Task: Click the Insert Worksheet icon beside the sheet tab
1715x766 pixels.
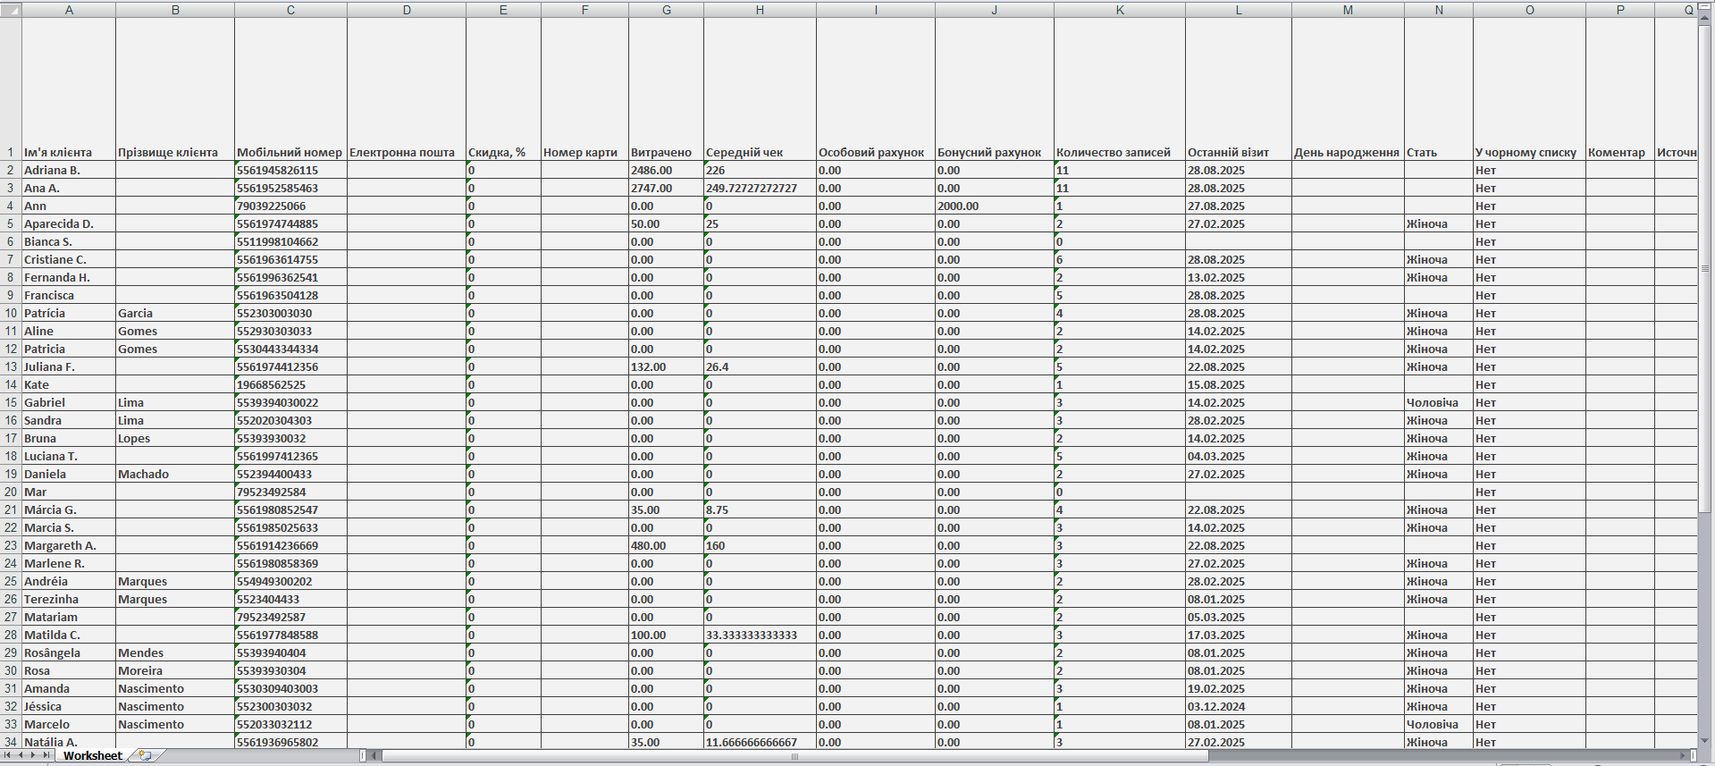Action: (x=145, y=755)
